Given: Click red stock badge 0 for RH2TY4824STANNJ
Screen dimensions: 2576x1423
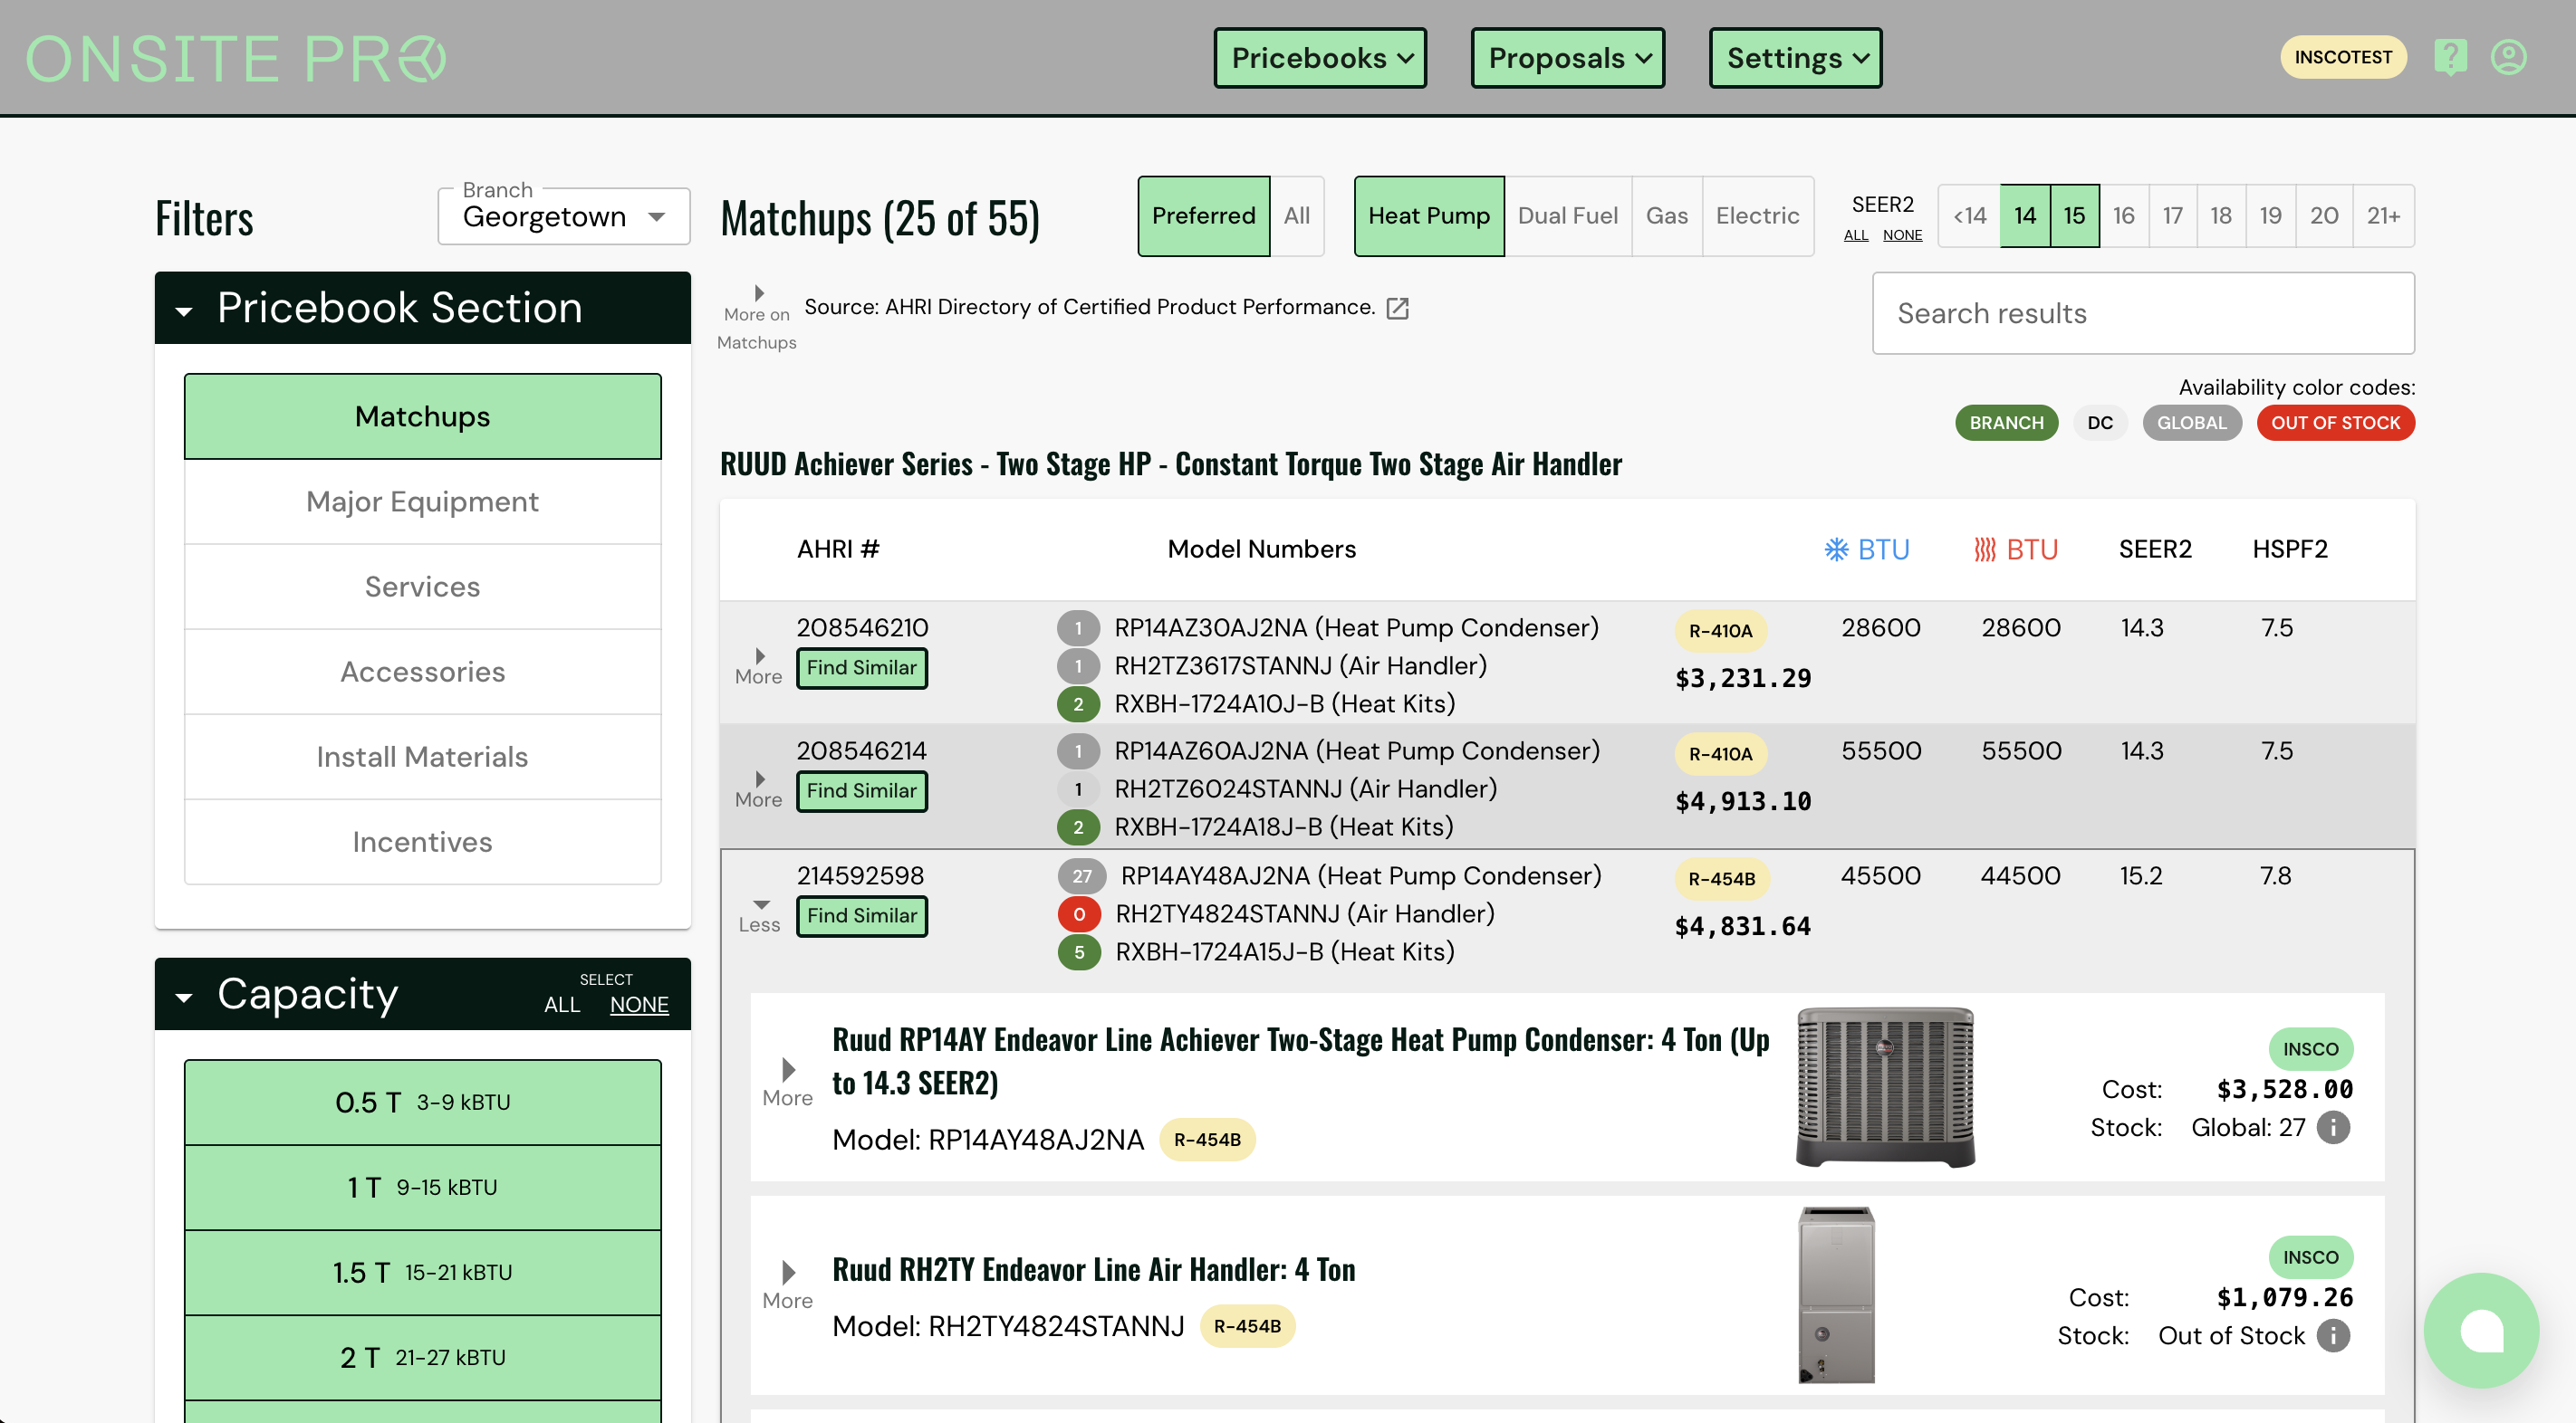Looking at the screenshot, I should click(1079, 913).
